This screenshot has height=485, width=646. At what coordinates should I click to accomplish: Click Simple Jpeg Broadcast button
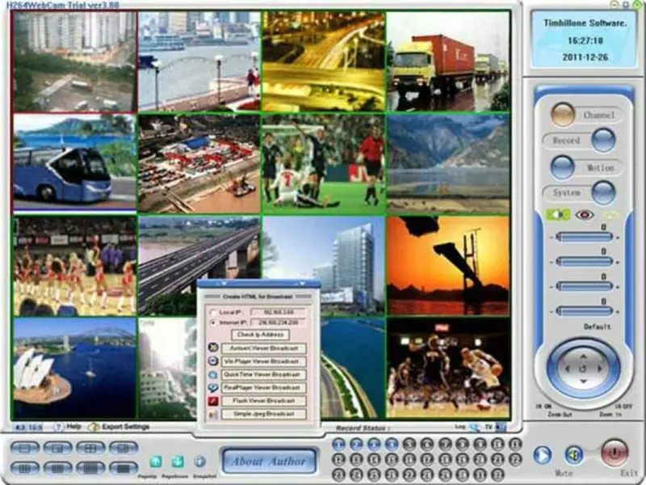tap(264, 414)
